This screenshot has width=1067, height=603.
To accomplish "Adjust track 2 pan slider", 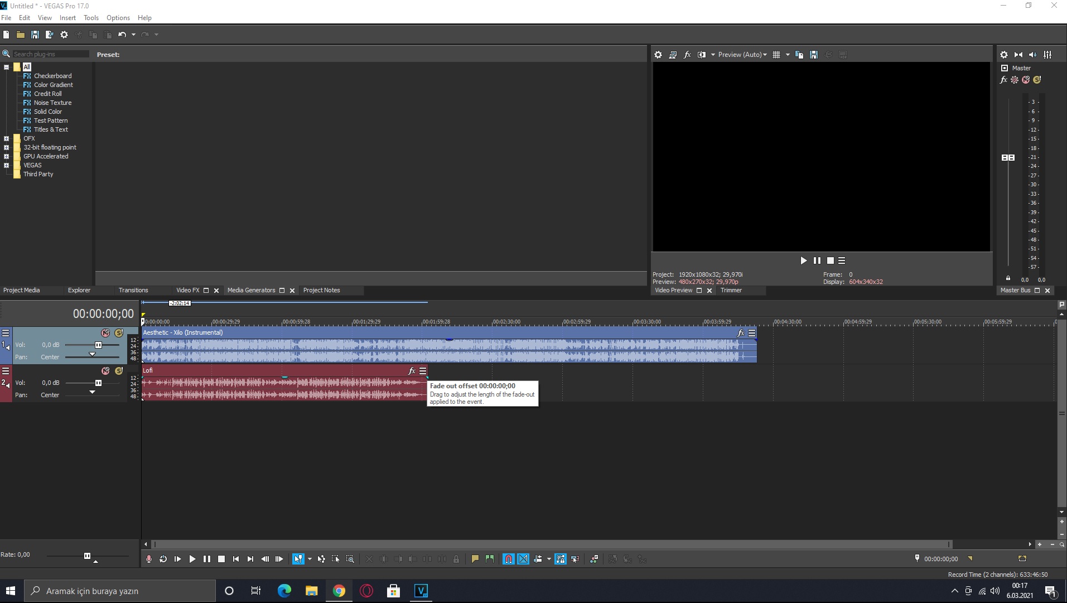I will click(92, 392).
